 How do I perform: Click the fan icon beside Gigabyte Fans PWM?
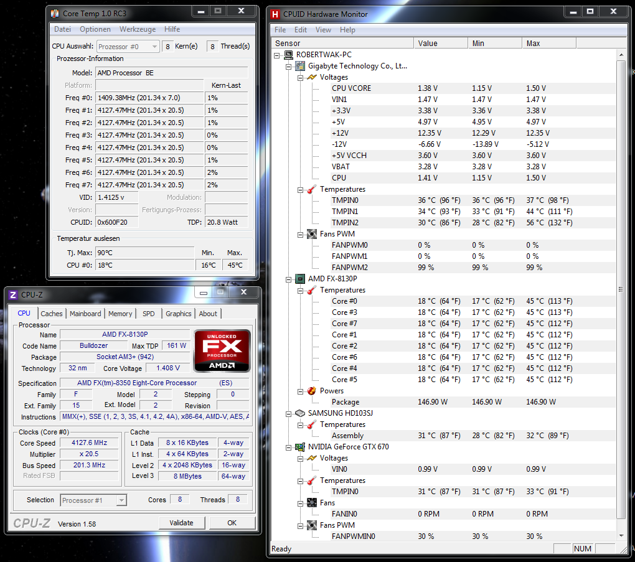pyautogui.click(x=312, y=234)
